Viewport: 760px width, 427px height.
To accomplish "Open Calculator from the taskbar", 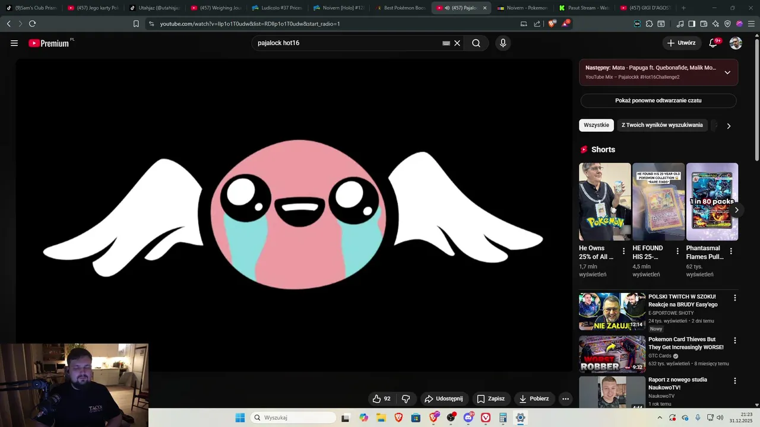I will point(503,418).
